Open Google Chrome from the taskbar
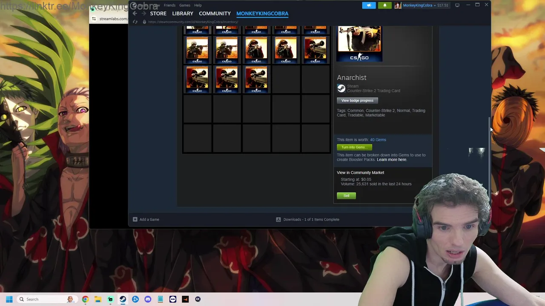Viewport: 545px width, 306px height. 85,299
